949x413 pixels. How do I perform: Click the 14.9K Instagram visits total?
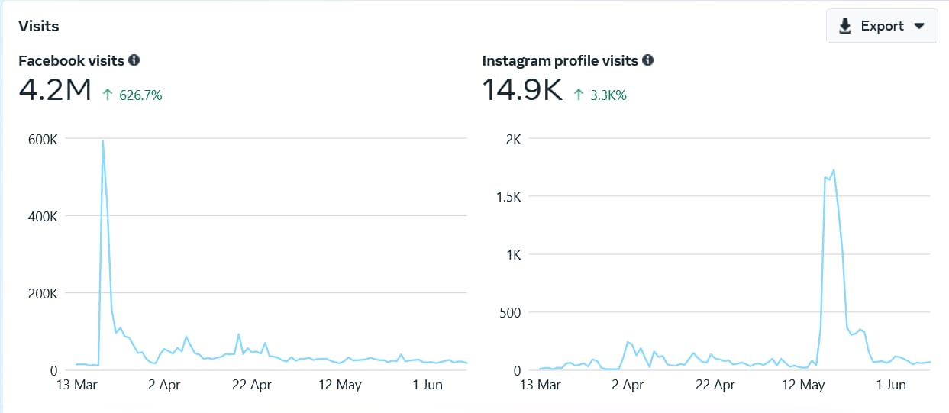coord(522,91)
